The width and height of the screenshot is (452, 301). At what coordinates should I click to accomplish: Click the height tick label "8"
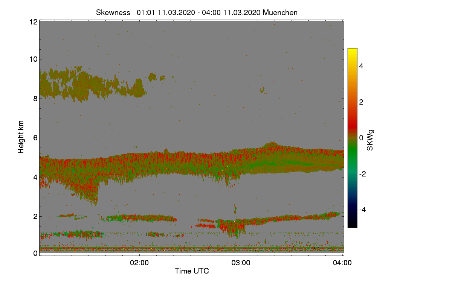pyautogui.click(x=35, y=99)
